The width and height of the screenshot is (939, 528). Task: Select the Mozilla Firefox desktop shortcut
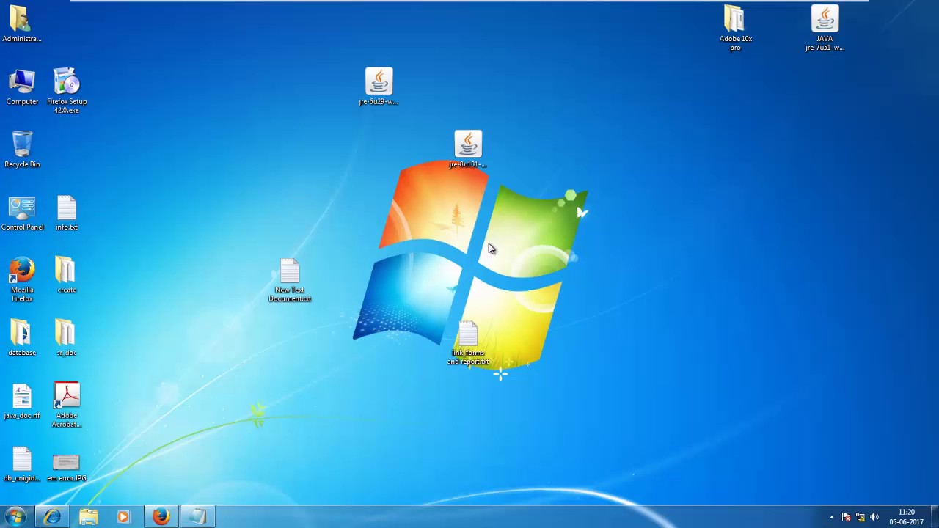[x=22, y=279]
